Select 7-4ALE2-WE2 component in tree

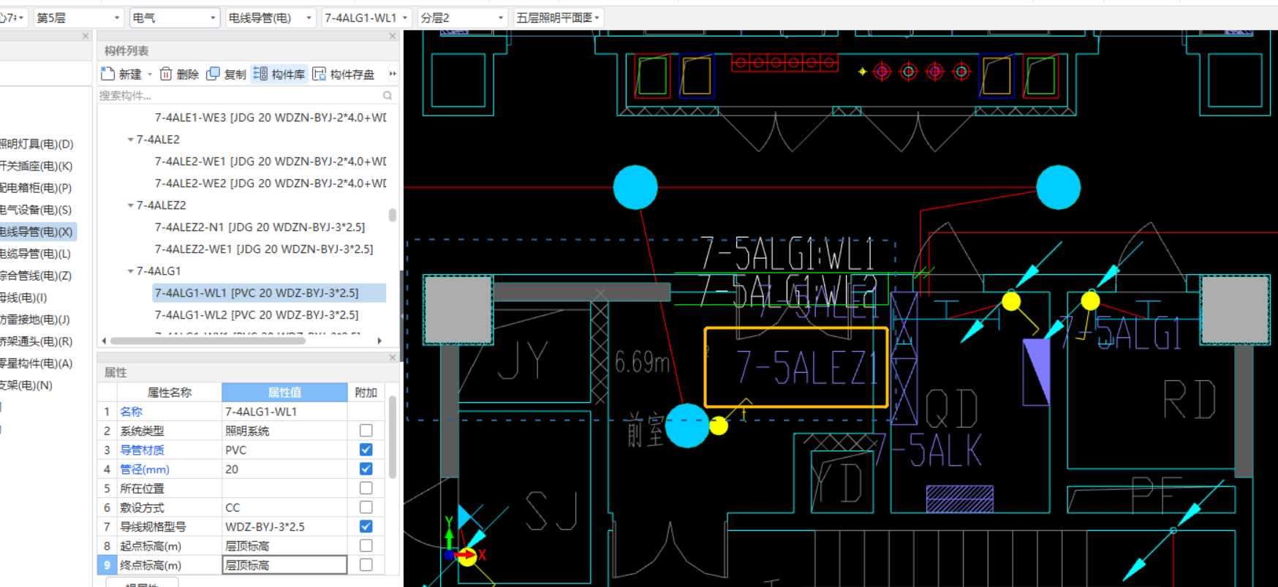point(270,183)
